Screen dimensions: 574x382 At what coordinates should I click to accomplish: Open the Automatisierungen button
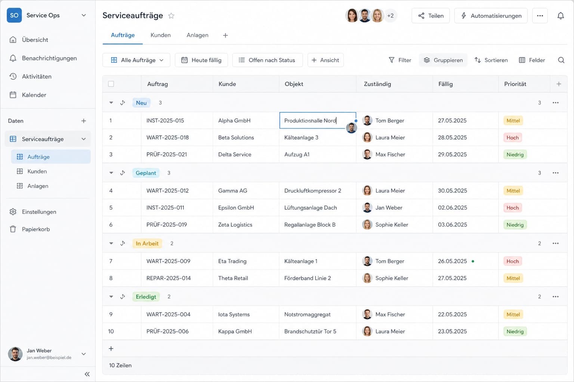491,16
